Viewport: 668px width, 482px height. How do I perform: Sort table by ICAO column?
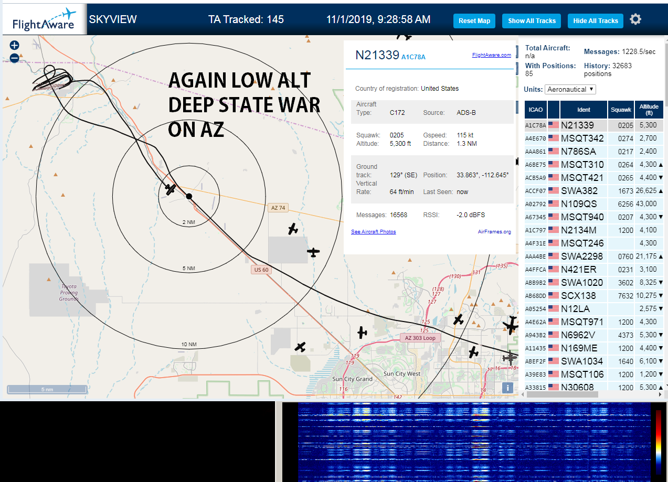pos(536,110)
